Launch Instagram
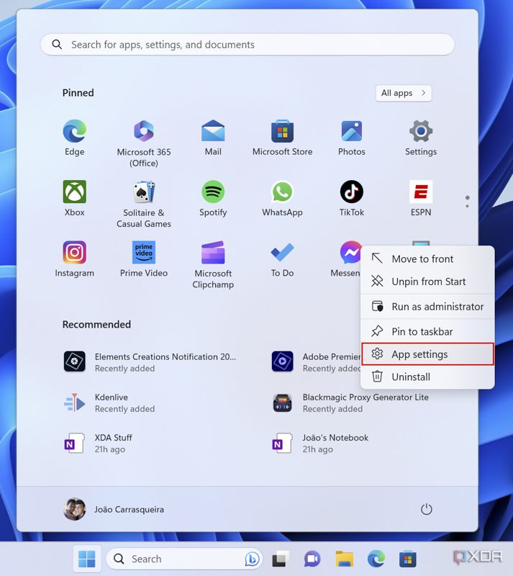This screenshot has width=513, height=576. click(75, 259)
